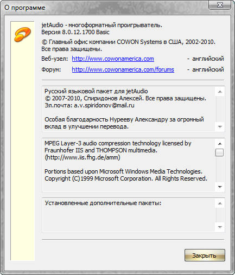The image size is (235, 275).
Task: Click up arrow in MPEG license box scrollbar
Action: [x=220, y=144]
